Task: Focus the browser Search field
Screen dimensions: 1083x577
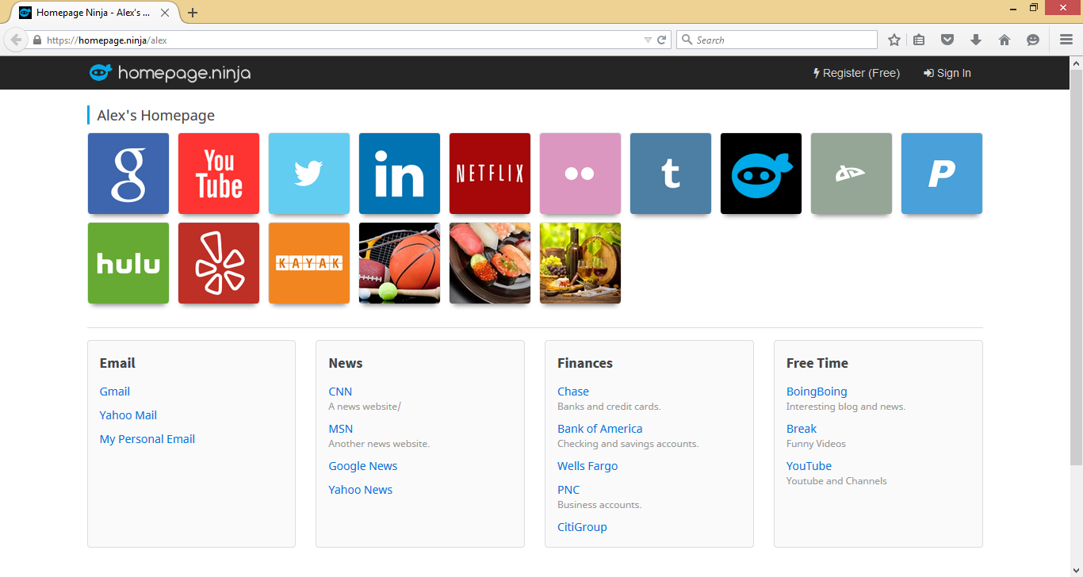Action: coord(777,40)
